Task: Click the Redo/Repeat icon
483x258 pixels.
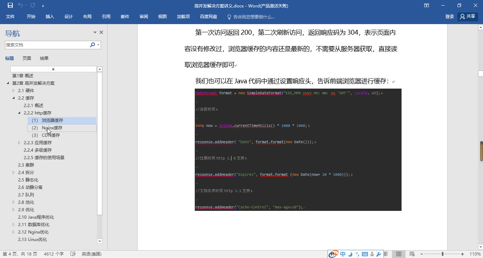Action: [33, 5]
